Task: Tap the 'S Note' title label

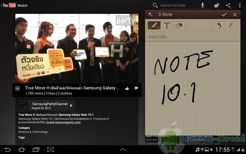Action: (165, 14)
